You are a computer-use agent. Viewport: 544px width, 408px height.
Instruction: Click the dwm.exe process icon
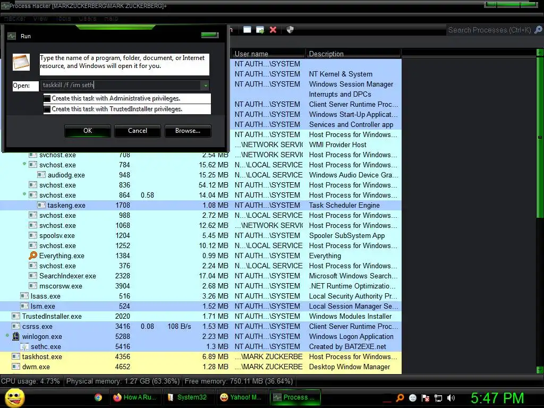(x=16, y=367)
